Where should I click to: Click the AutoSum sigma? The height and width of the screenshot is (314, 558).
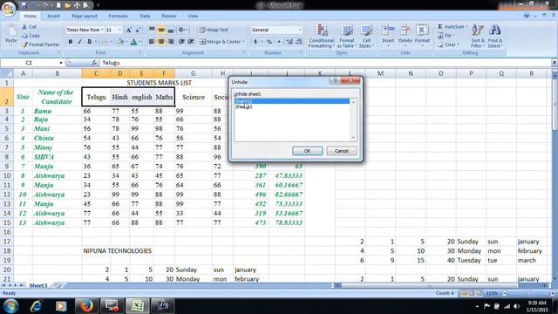[440, 27]
